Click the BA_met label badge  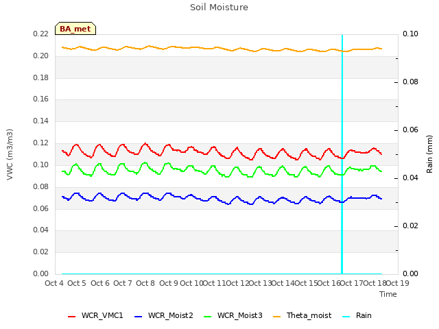click(75, 29)
